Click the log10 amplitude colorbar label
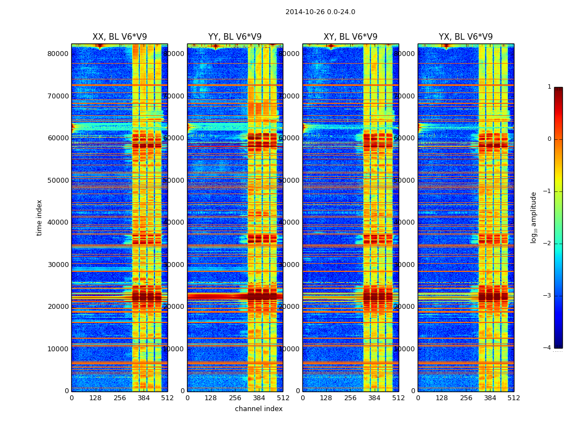This screenshot has height=435, width=571. pyautogui.click(x=534, y=217)
